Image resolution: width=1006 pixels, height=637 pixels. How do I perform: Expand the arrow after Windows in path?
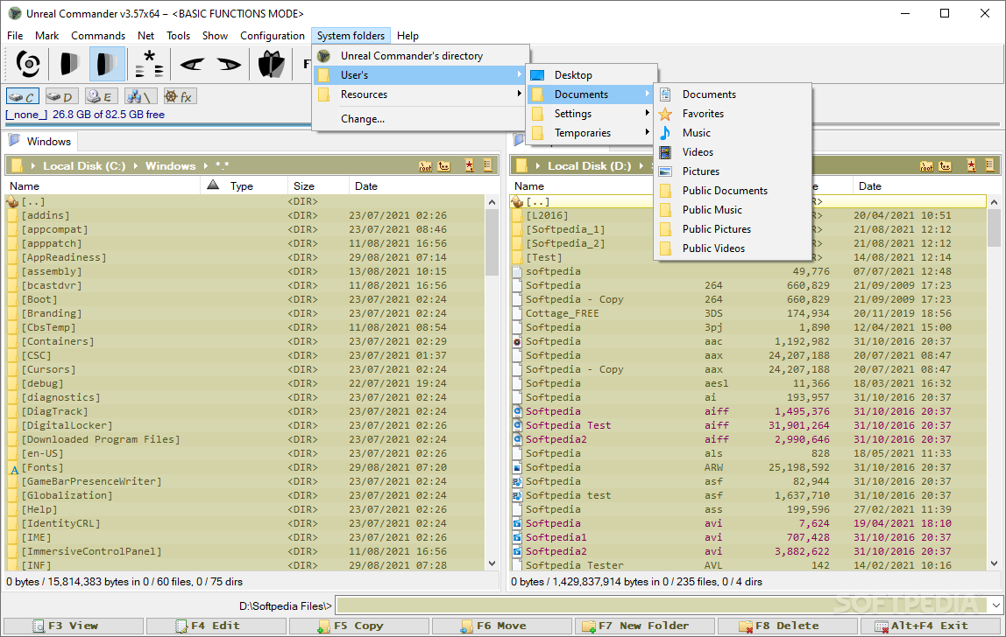click(205, 166)
